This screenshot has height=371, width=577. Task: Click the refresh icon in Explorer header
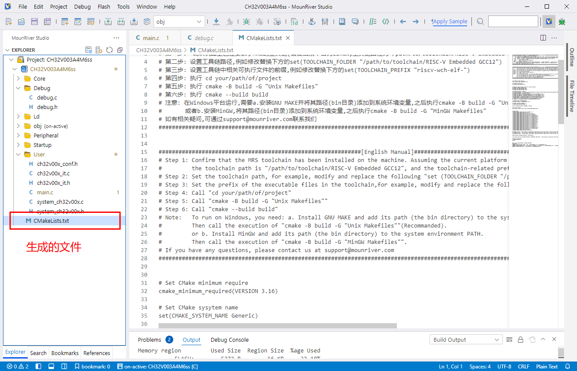(109, 50)
